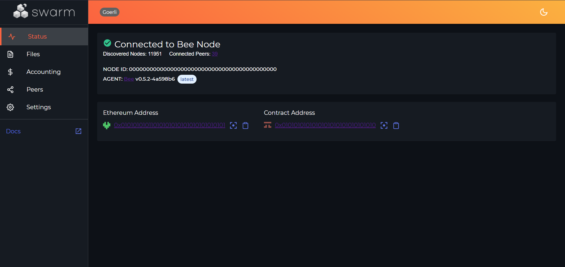Click the green Ethereum address identicon

point(107,125)
